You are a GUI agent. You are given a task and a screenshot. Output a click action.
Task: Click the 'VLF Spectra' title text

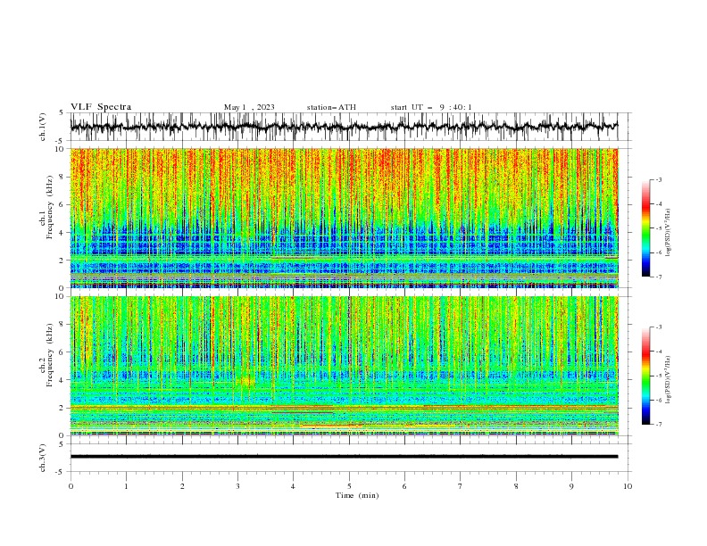pos(101,107)
